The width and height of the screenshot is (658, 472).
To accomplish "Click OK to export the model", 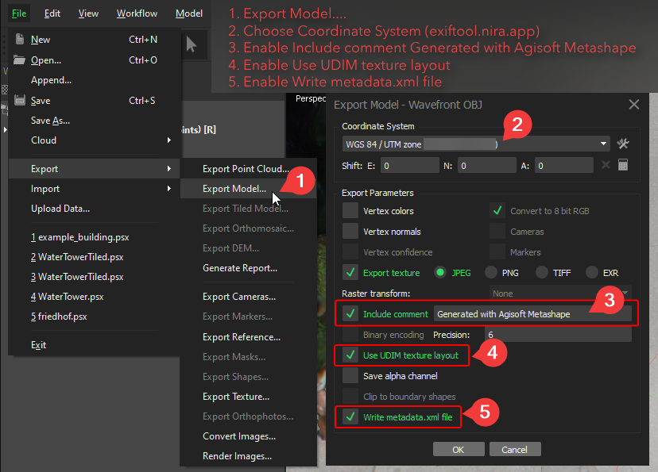I will pos(459,448).
